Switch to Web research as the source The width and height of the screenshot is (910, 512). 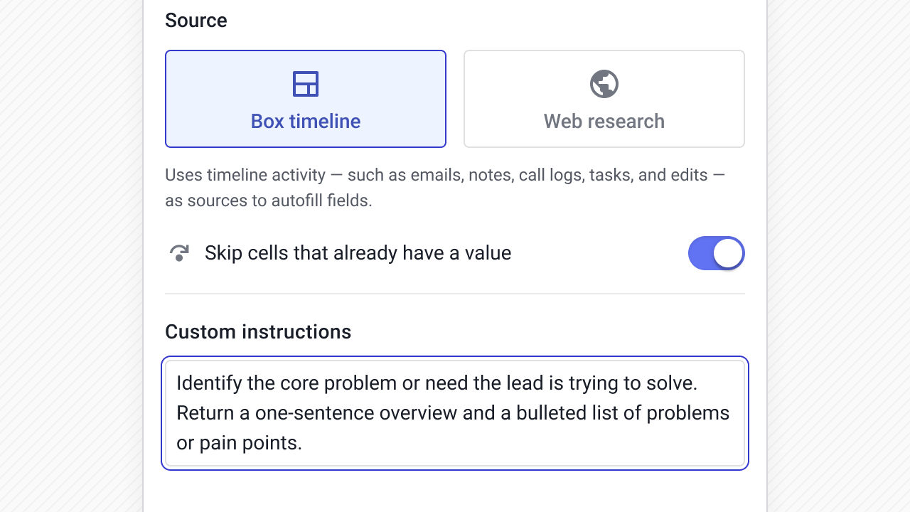604,99
